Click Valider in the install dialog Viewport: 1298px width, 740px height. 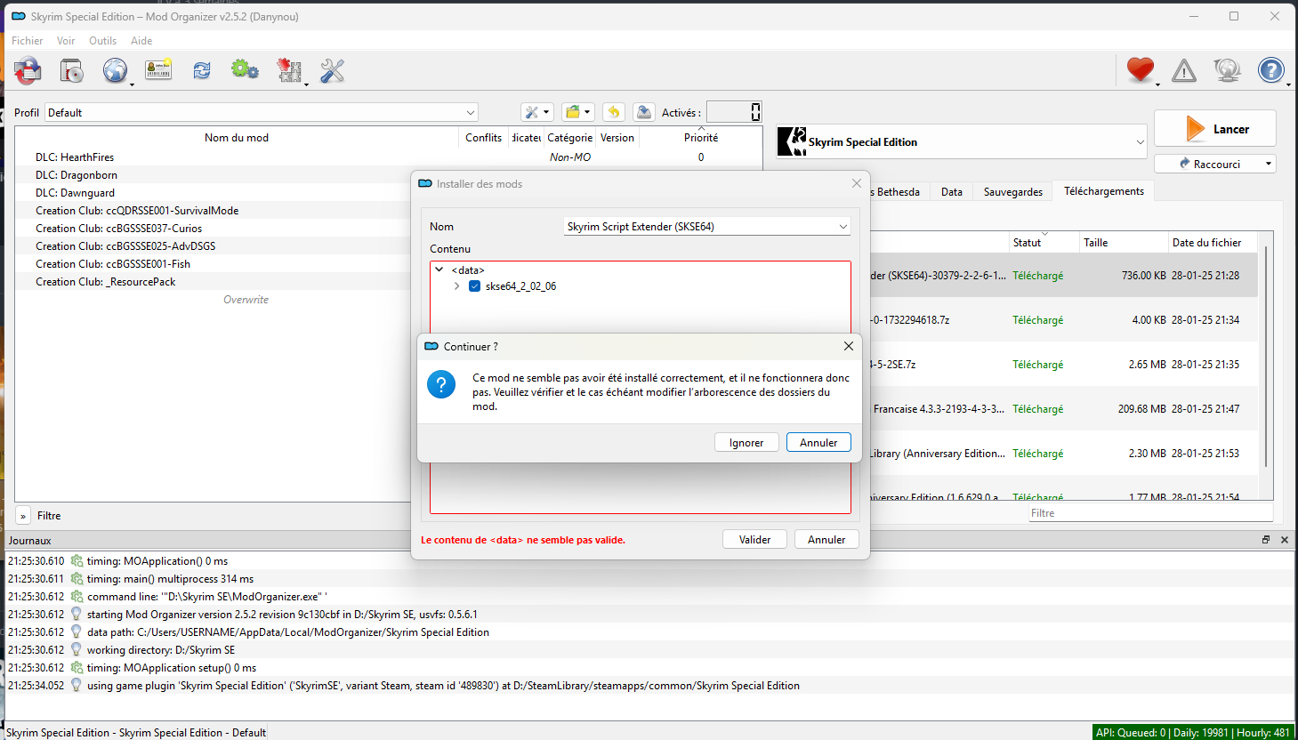[x=754, y=539]
